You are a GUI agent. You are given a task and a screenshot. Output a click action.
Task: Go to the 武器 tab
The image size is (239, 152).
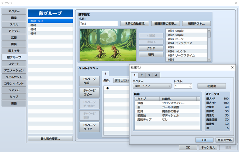tap(14, 38)
